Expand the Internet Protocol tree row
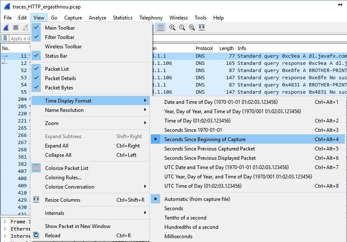347x242 pixels. [x=5, y=236]
